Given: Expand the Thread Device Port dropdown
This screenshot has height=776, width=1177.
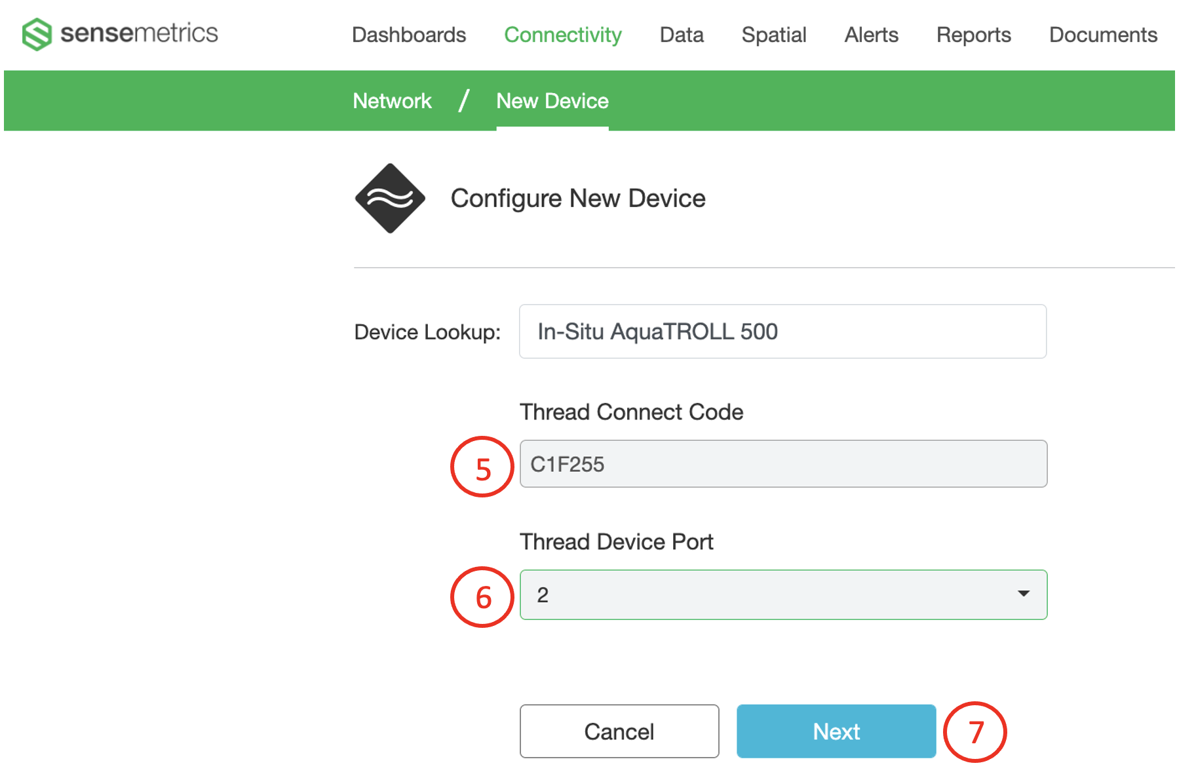Looking at the screenshot, I should [x=783, y=594].
